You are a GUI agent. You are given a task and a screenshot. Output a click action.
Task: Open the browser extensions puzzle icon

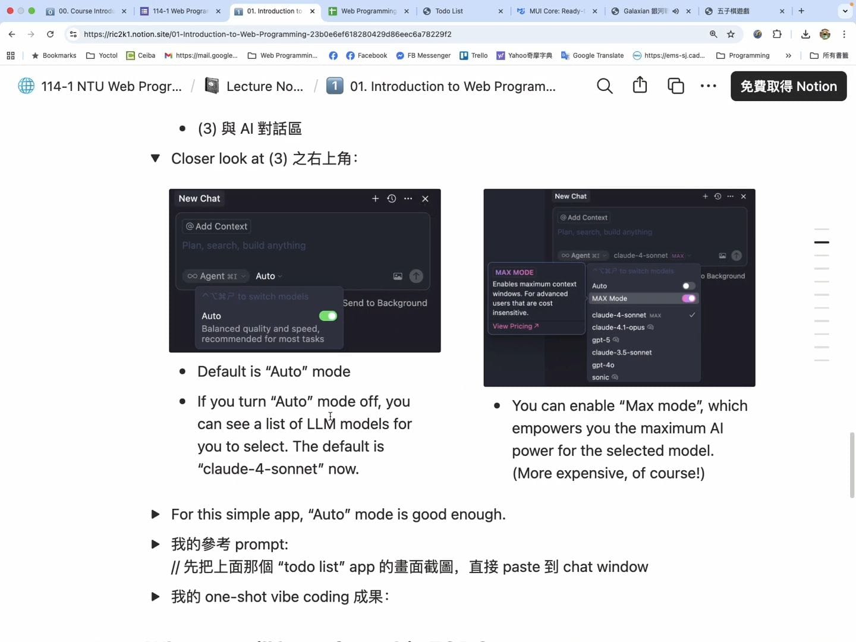pyautogui.click(x=777, y=34)
